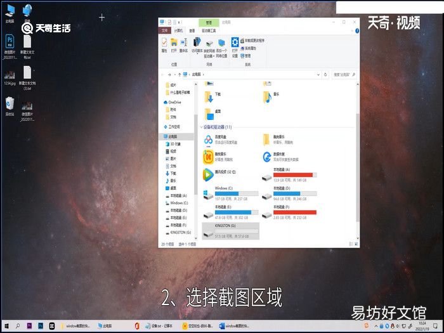Image resolution: width=444 pixels, height=333 pixels.
Task: Open the Drive Tools ribbon tab
Action: 209,30
